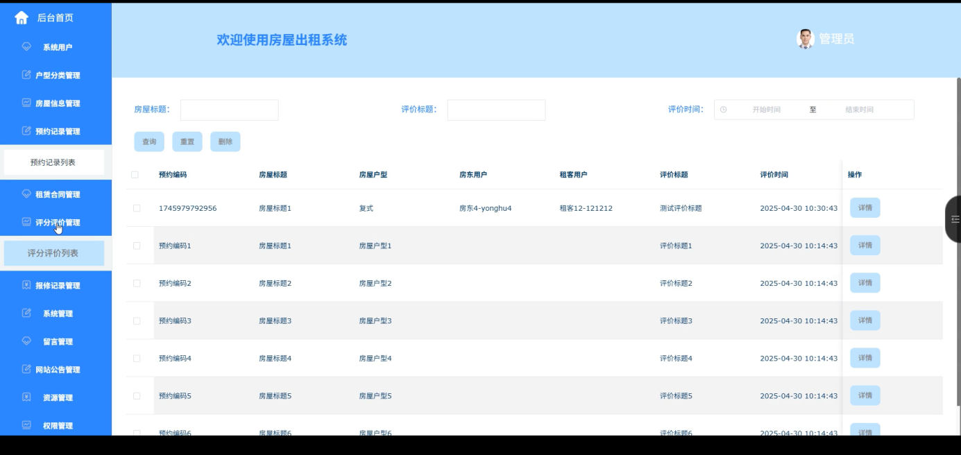
Task: Click the clock icon in the date range field
Action: pyautogui.click(x=723, y=110)
